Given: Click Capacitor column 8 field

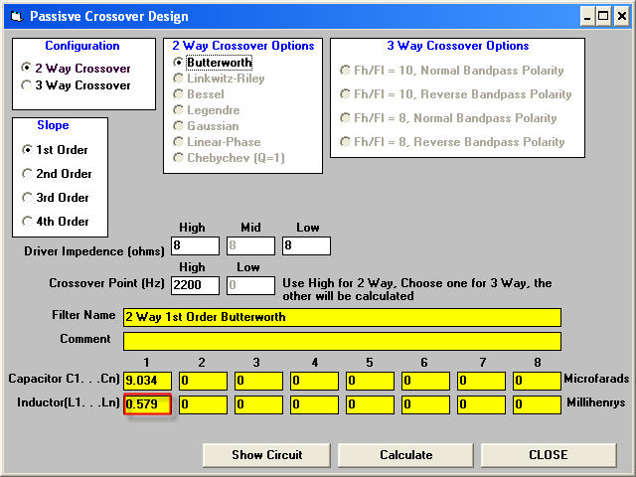Looking at the screenshot, I should click(537, 381).
